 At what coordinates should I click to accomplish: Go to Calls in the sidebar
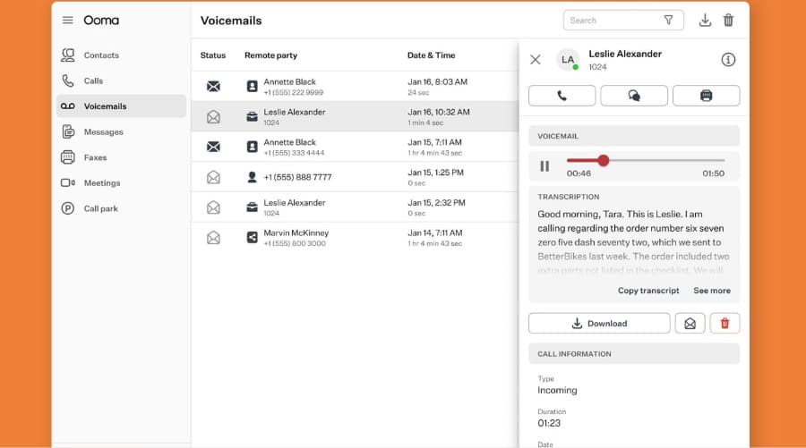pos(68,80)
